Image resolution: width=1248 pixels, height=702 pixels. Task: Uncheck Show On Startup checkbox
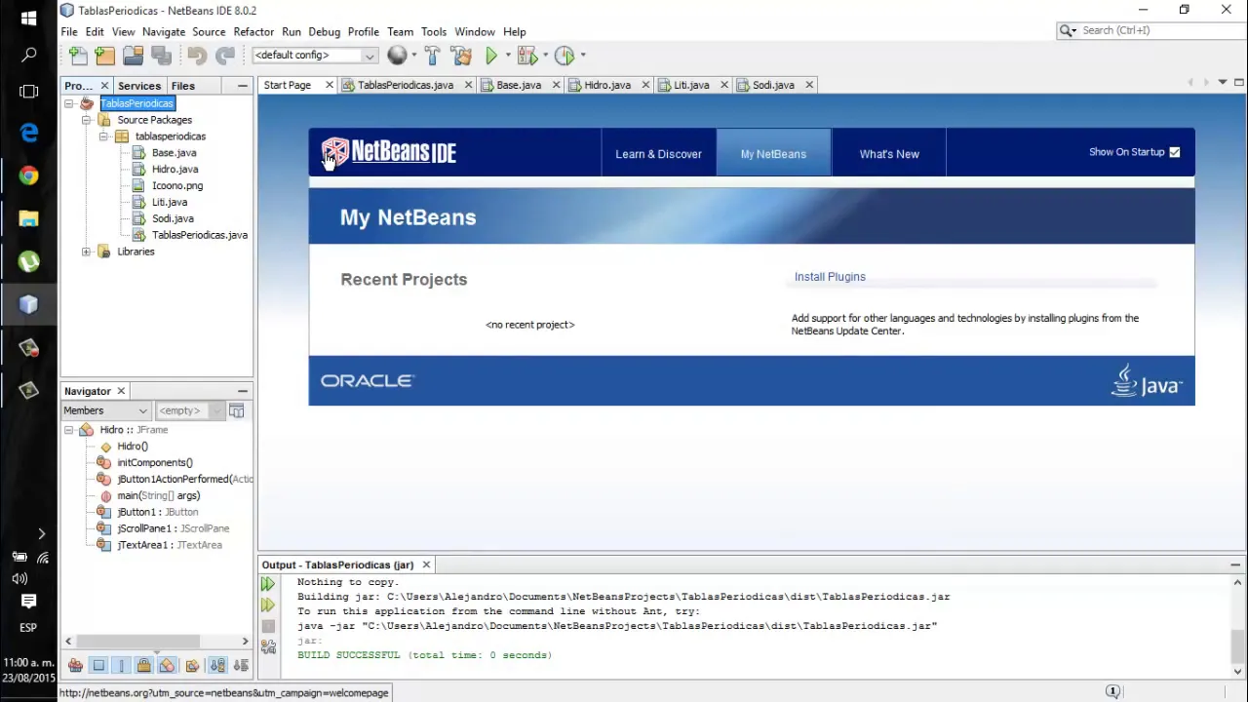(x=1174, y=152)
